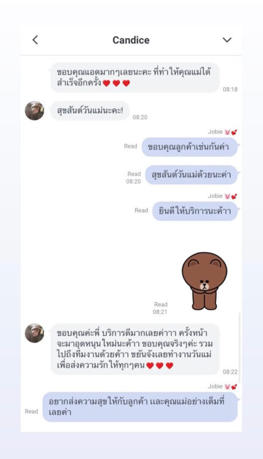The image size is (263, 459).
Task: Go back using the left arrow
Action: [35, 40]
